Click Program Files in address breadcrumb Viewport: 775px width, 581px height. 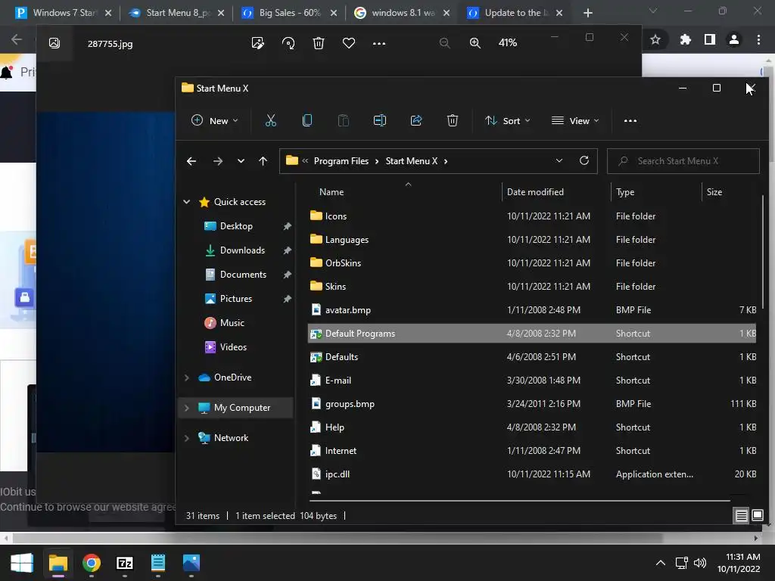pyautogui.click(x=341, y=161)
